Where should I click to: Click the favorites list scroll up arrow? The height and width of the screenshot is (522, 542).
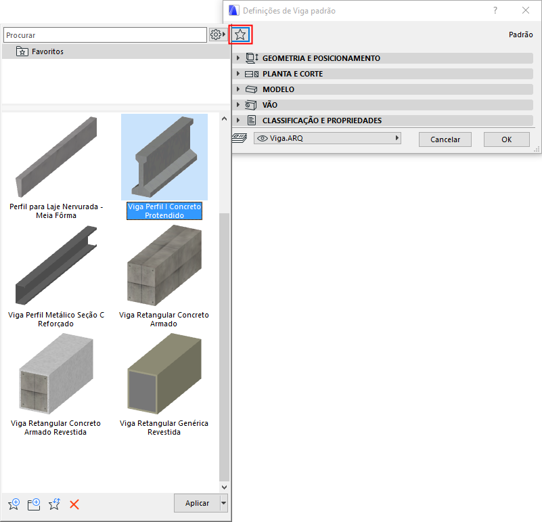tap(224, 118)
